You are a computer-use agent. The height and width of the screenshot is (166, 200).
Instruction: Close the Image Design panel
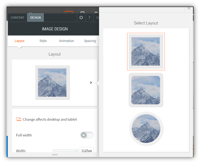coord(97,18)
